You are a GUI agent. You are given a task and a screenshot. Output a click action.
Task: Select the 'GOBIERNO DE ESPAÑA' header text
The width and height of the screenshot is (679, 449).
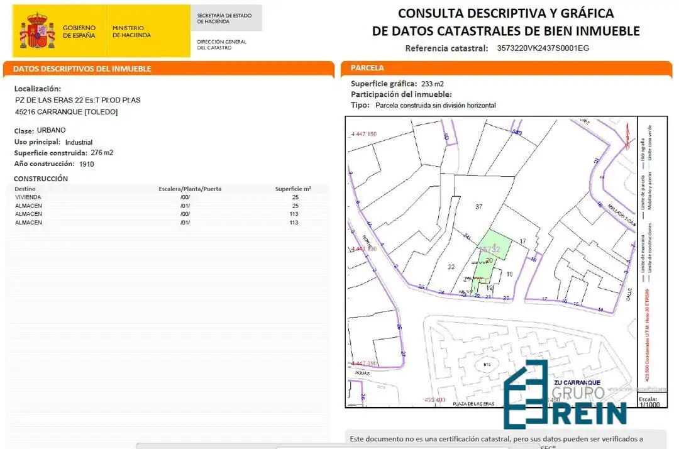pyautogui.click(x=79, y=31)
